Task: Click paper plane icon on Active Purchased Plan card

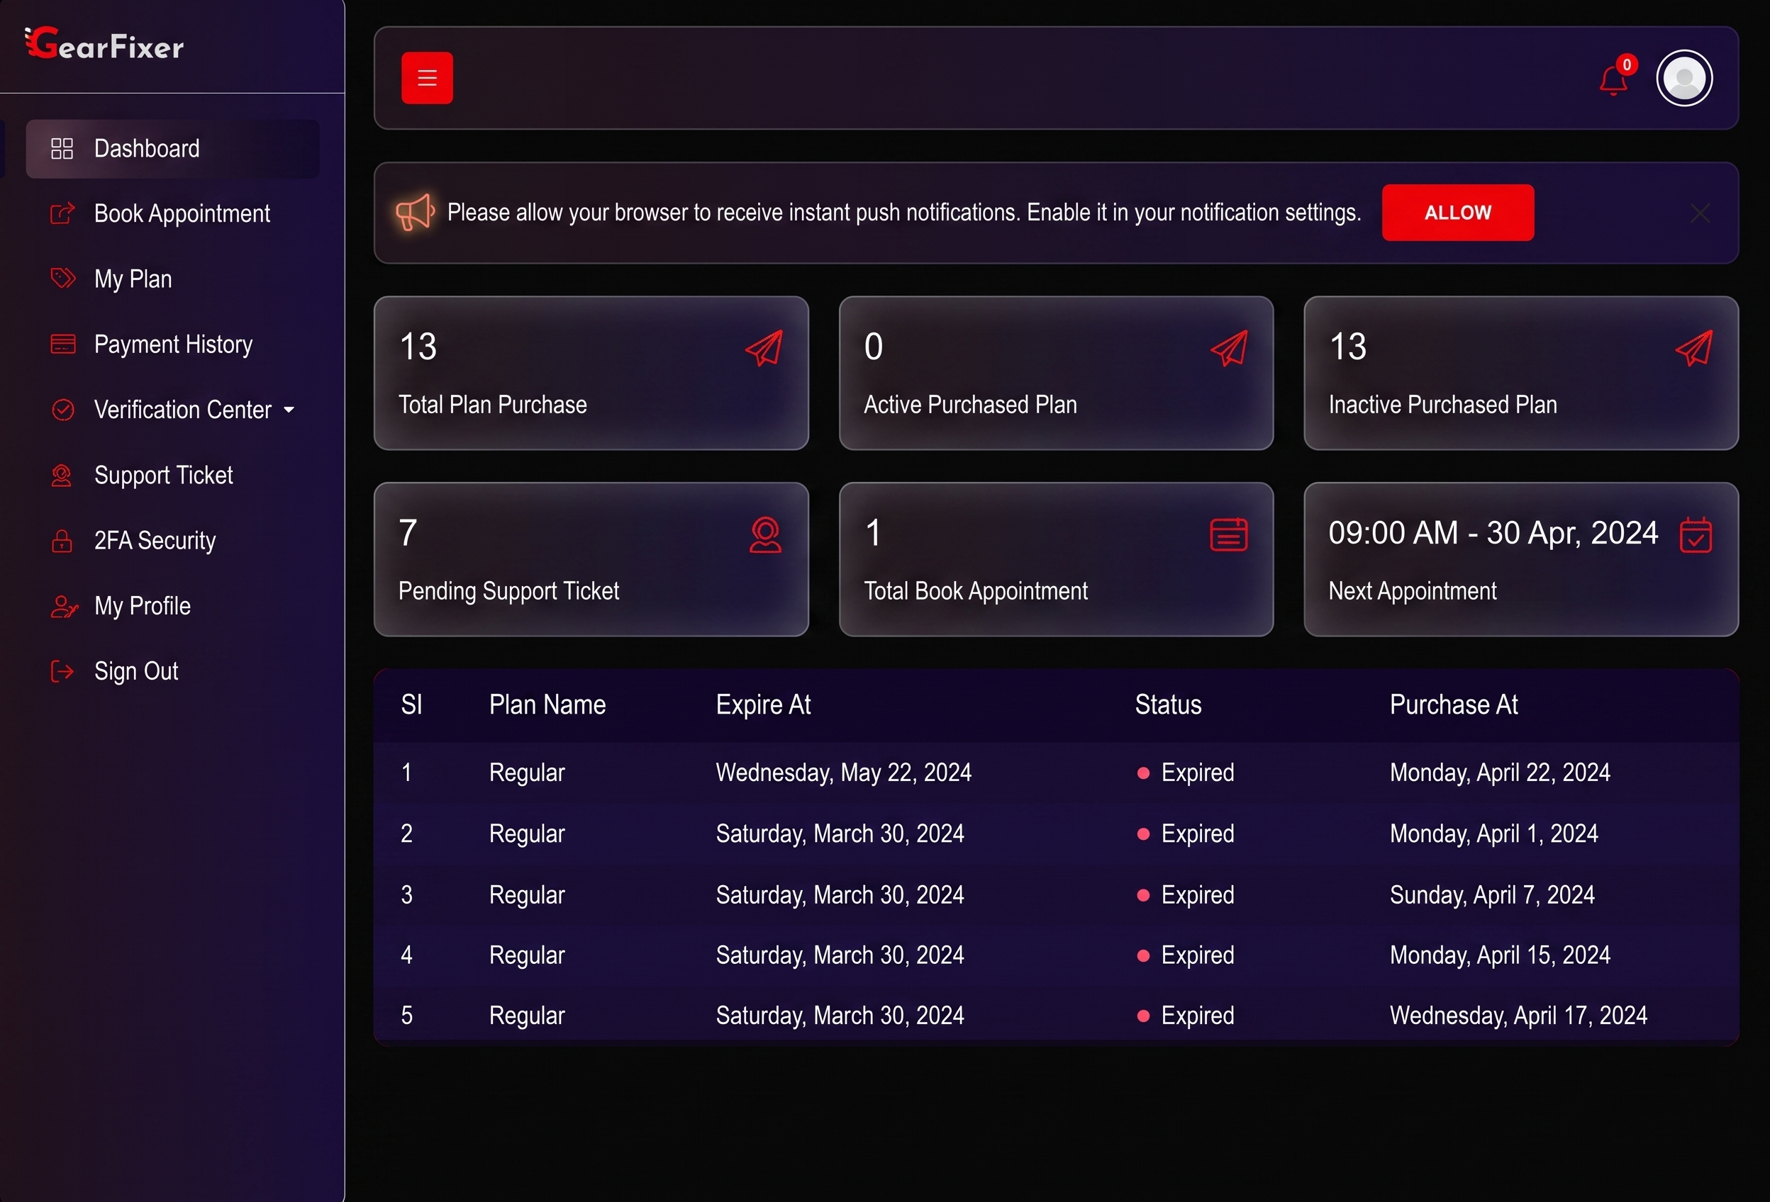Action: [1229, 348]
